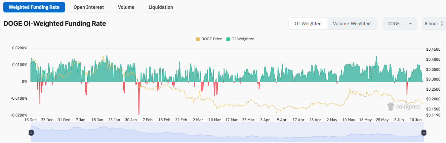Switch to the Liquidation tab

[161, 7]
